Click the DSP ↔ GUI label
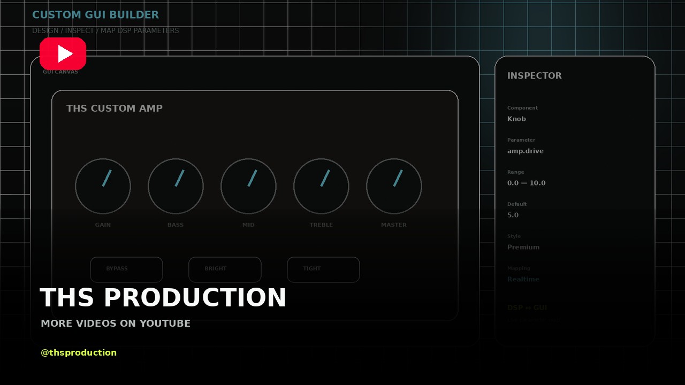Image resolution: width=685 pixels, height=385 pixels. coord(527,307)
